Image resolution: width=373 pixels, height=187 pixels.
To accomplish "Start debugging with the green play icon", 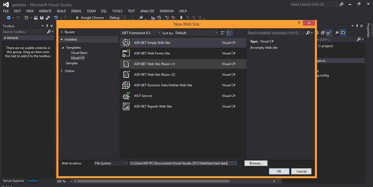I will [77, 17].
